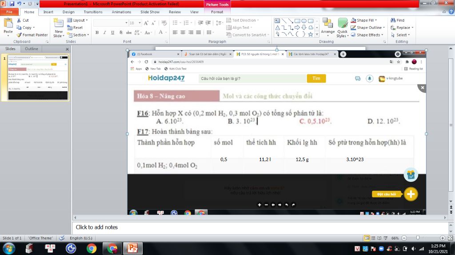Image resolution: width=455 pixels, height=255 pixels.
Task: Expand the shapes gallery More arrow
Action: pos(317,35)
